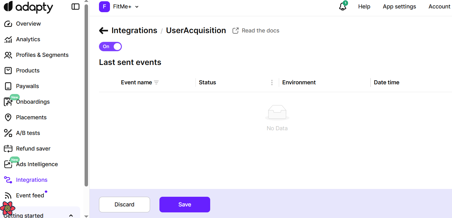452x218 pixels.
Task: Open the React Query devtools flower icon
Action: 8,209
